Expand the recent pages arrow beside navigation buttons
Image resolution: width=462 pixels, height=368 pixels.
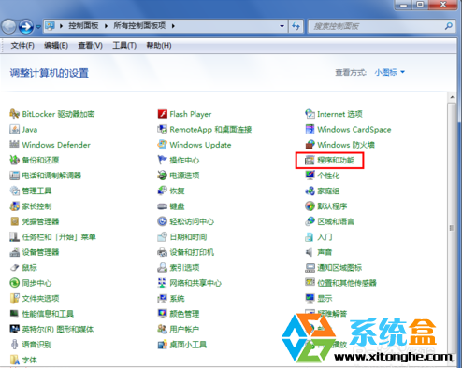38,27
